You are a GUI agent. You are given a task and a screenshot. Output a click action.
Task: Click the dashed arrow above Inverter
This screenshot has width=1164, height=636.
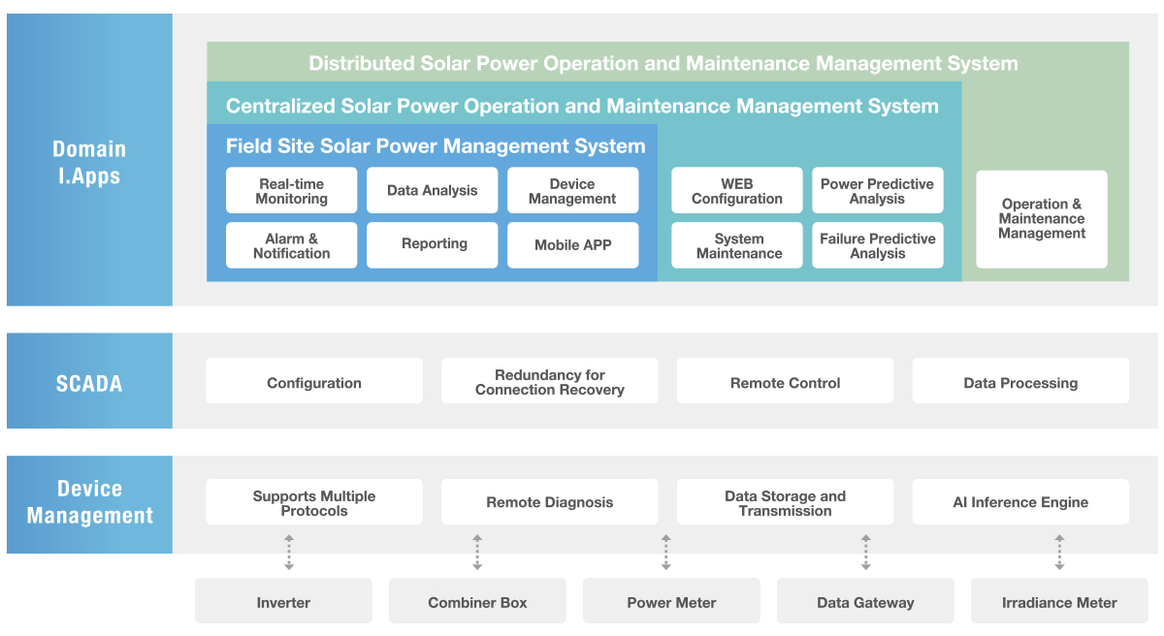(289, 552)
